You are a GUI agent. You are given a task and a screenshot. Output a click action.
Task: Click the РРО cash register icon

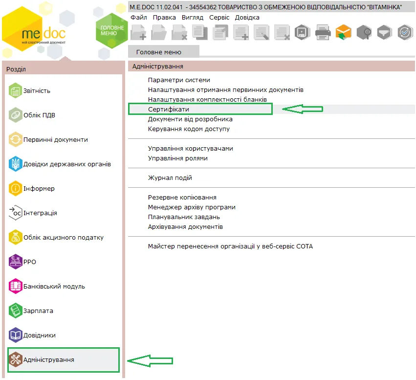click(x=15, y=262)
